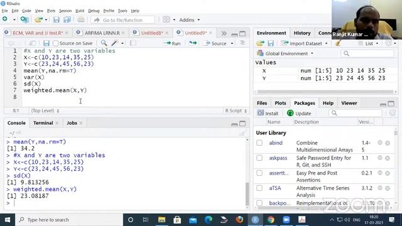Check the abind package checkbox
The height and width of the screenshot is (226, 402).
pyautogui.click(x=259, y=143)
